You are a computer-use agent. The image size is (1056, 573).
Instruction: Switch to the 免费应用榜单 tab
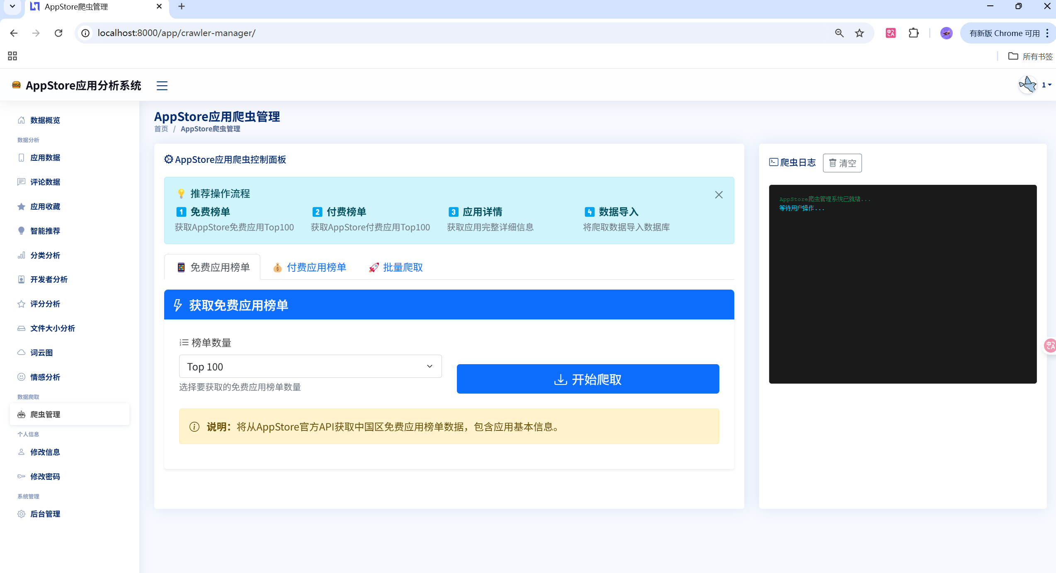tap(212, 267)
